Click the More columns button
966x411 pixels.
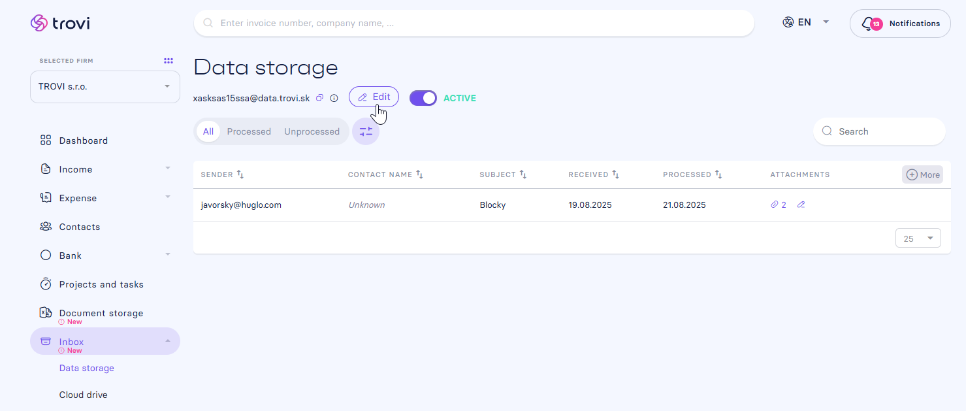coord(922,174)
